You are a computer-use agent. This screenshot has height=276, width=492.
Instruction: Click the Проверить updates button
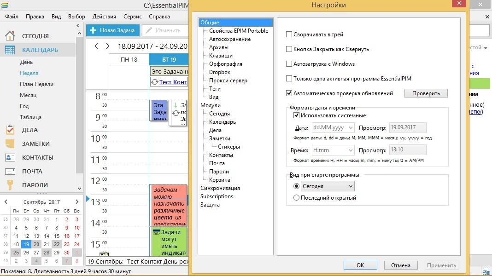[x=426, y=93]
